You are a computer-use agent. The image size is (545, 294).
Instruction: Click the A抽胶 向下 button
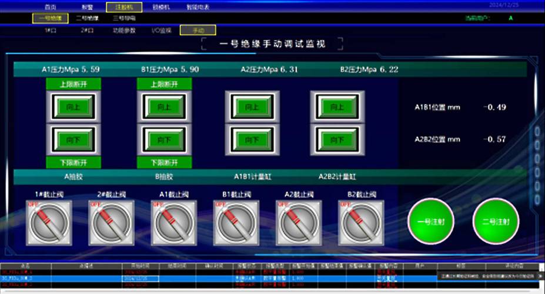pyautogui.click(x=73, y=140)
